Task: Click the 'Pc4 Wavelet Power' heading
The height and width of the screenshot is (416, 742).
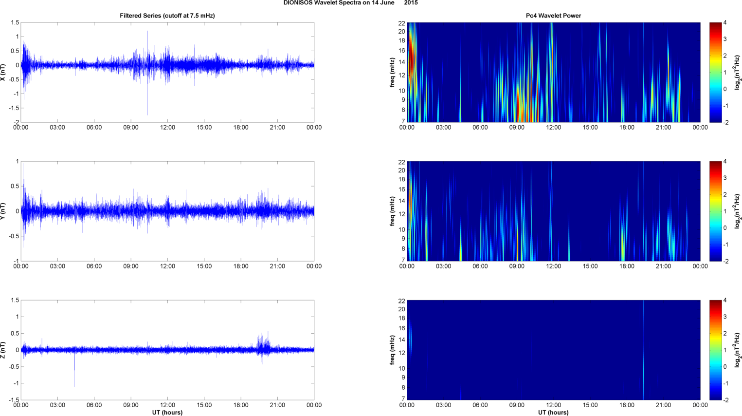Action: coord(553,16)
